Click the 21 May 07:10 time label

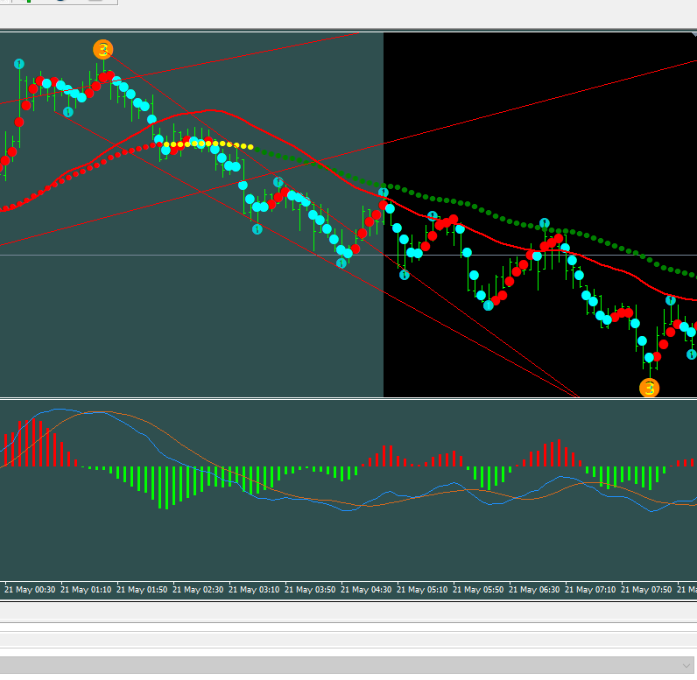coord(590,589)
